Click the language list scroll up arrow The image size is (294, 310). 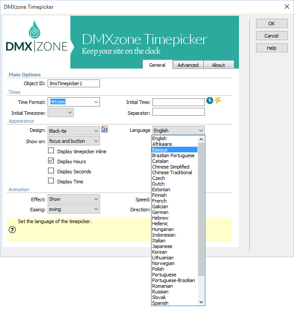click(201, 139)
